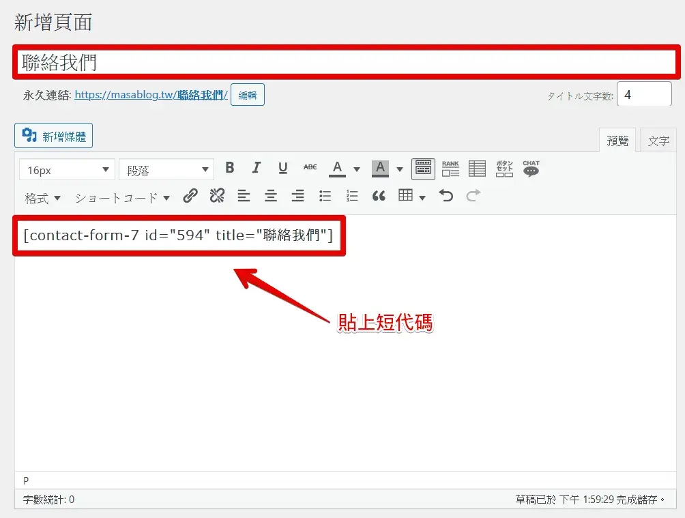The width and height of the screenshot is (685, 518).
Task: Switch to the 文字 text tab
Action: click(x=658, y=141)
